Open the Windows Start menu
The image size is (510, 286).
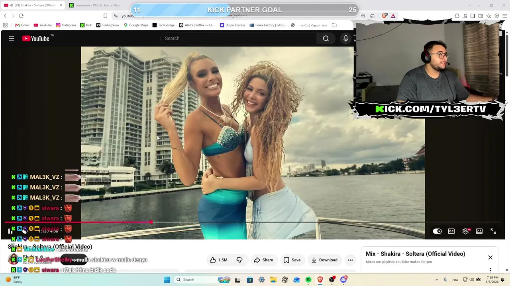pyautogui.click(x=167, y=280)
